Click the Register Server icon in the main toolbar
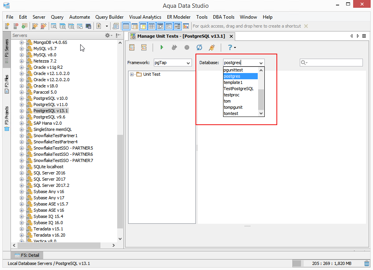Viewport: 373px width, 270px height. click(7, 26)
